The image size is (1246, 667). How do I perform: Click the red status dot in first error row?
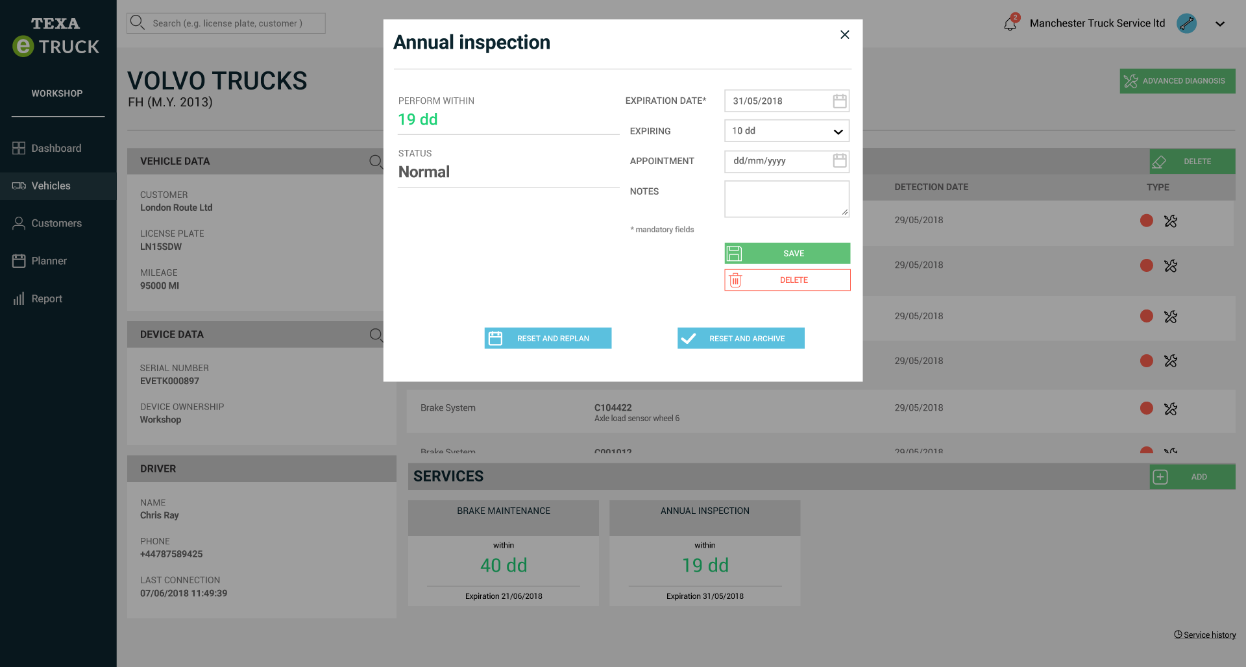[1147, 221]
